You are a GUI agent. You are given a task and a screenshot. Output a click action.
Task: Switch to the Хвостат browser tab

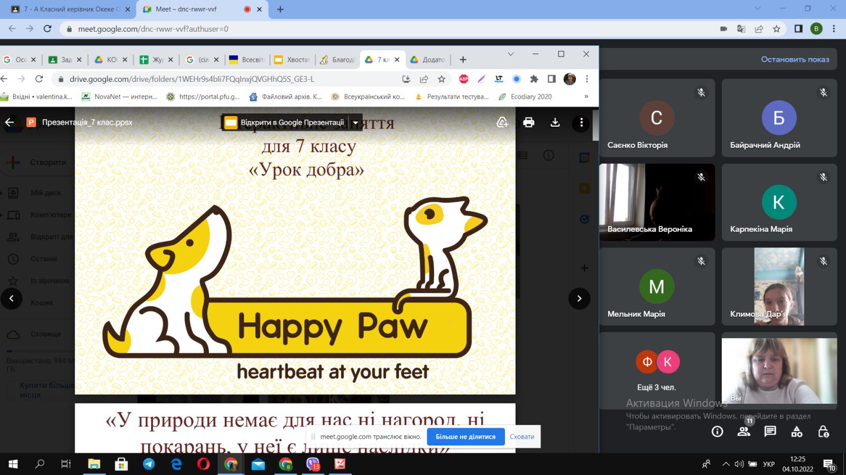(292, 60)
